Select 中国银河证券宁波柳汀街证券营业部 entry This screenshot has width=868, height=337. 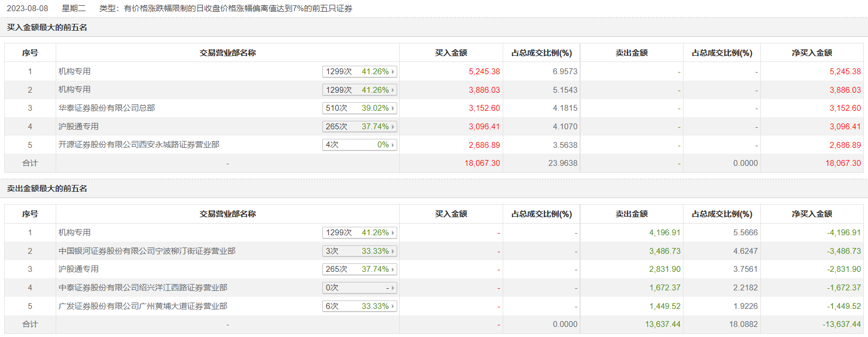[x=147, y=251]
